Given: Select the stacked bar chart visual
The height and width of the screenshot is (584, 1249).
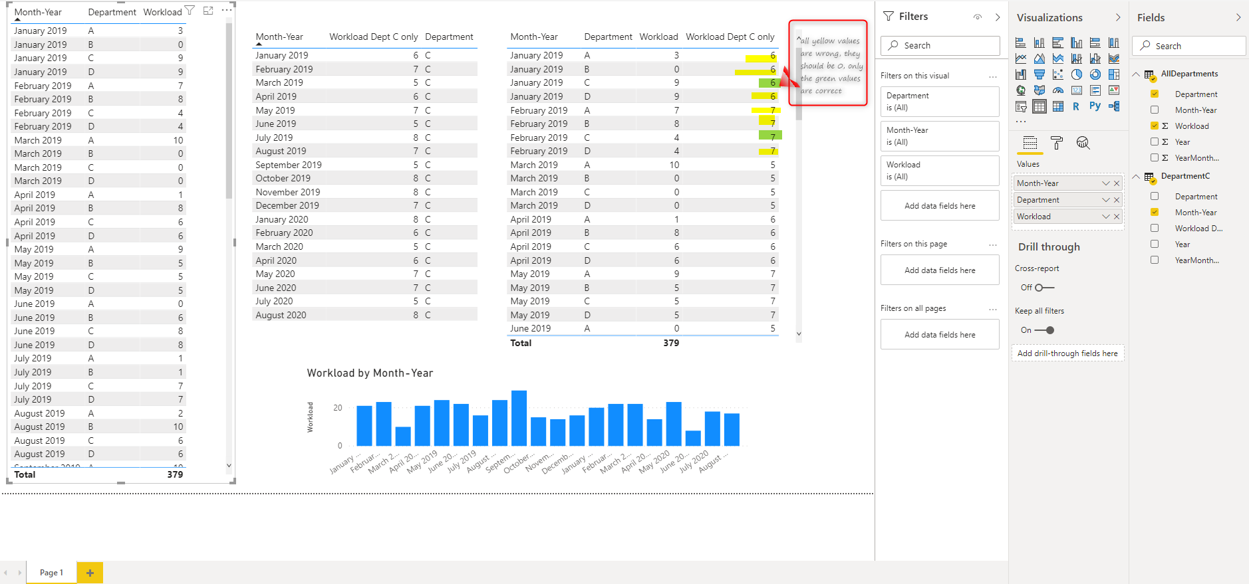Looking at the screenshot, I should point(1020,43).
